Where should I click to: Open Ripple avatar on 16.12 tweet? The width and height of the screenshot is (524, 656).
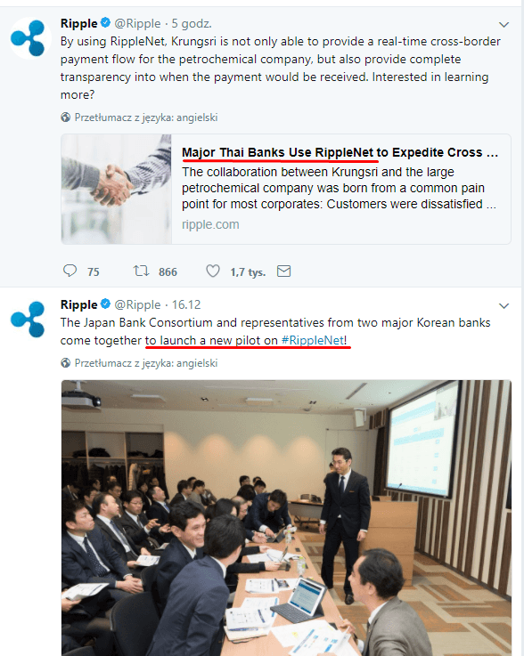pos(29,319)
